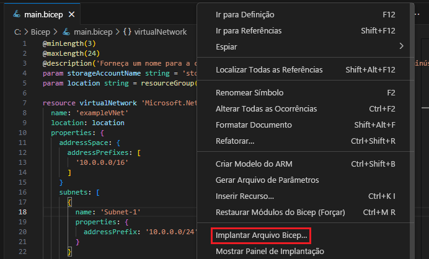Choose Renomear Símbolo
The width and height of the screenshot is (429, 259).
click(306, 93)
